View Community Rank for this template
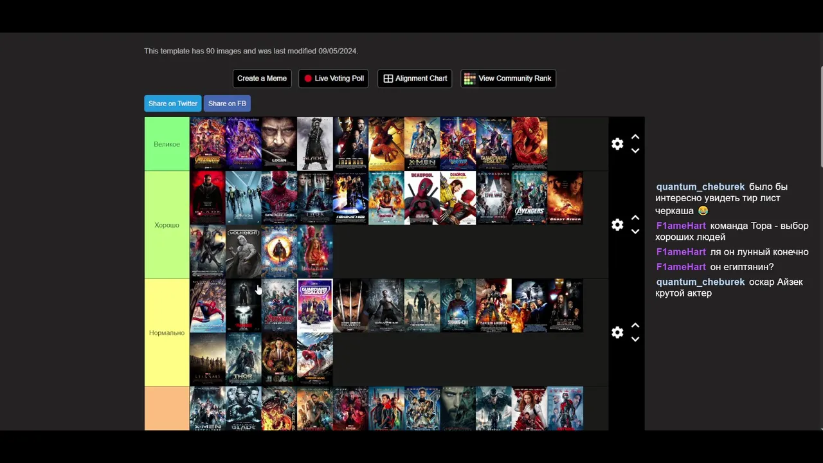 (508, 78)
